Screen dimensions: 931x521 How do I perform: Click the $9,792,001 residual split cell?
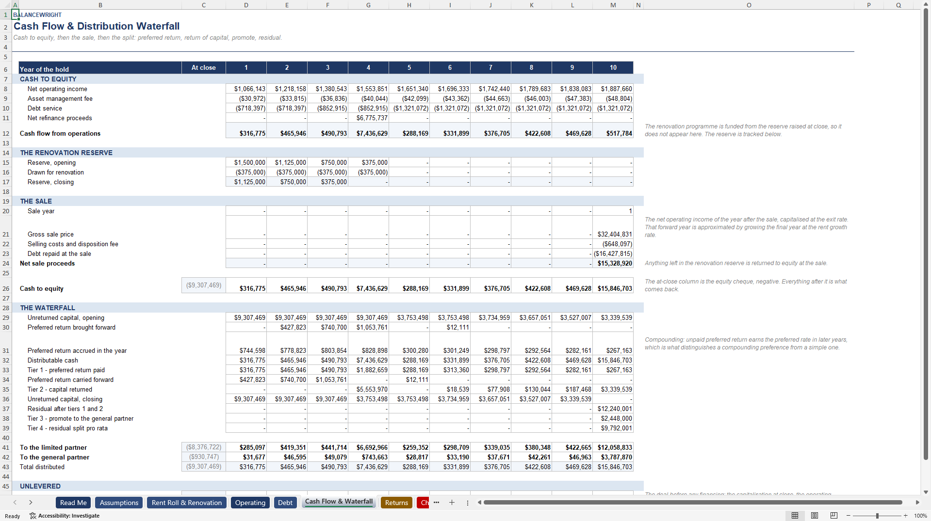coord(613,428)
